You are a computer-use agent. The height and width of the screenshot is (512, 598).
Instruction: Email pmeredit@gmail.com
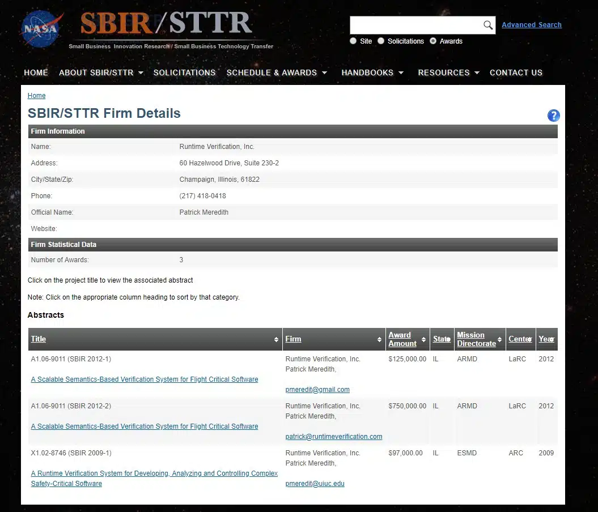[x=317, y=390]
